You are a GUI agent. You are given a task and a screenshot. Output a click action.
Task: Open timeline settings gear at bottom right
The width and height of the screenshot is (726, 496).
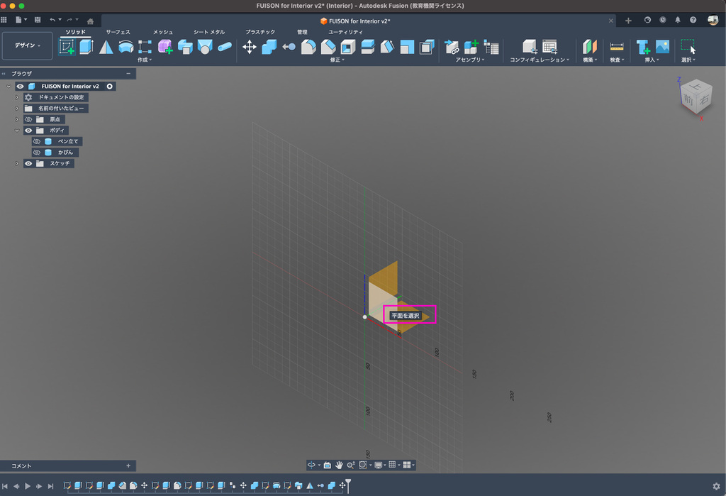(x=716, y=486)
